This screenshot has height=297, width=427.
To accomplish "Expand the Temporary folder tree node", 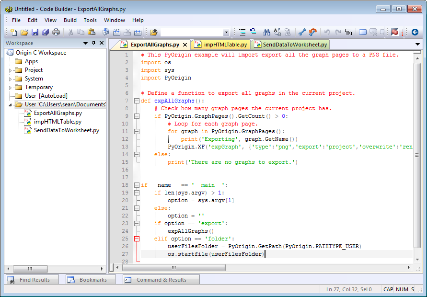I will (11, 88).
